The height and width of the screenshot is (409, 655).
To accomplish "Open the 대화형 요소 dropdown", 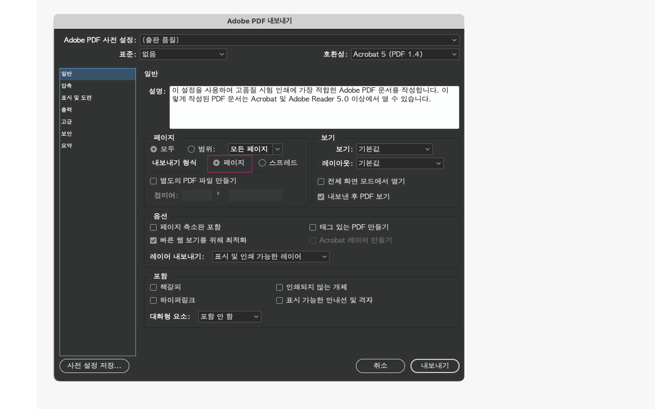I will click(229, 316).
